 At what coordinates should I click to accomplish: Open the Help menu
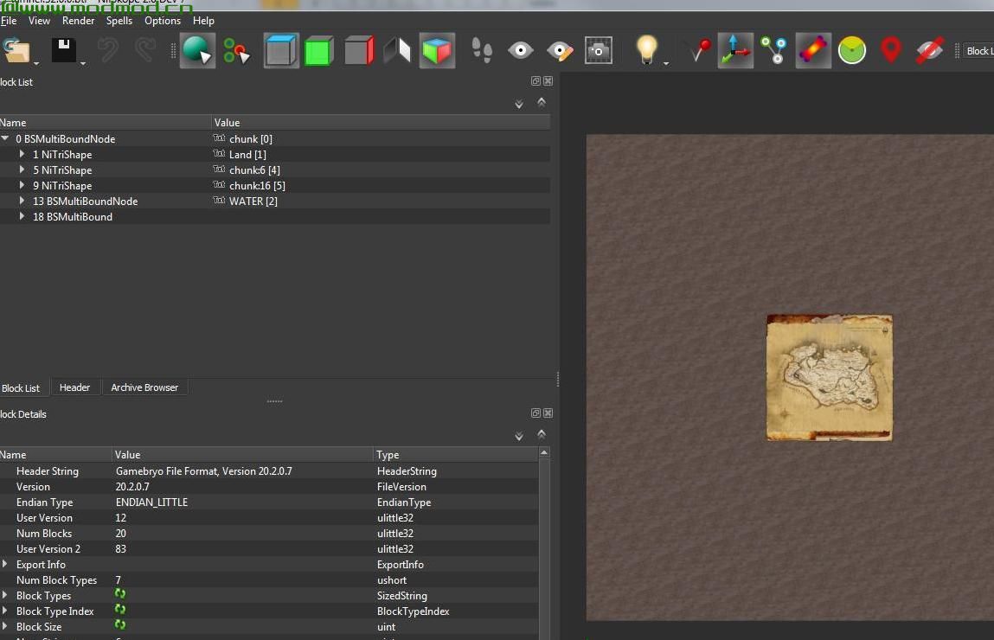point(203,20)
